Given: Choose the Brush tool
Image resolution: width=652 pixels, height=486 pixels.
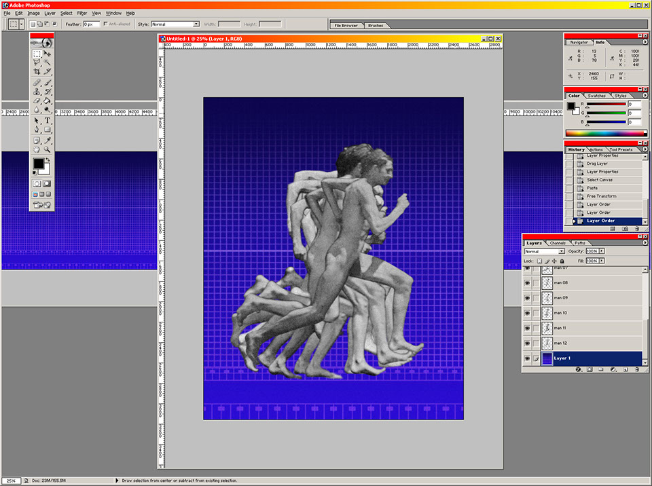Looking at the screenshot, I should click(x=48, y=83).
